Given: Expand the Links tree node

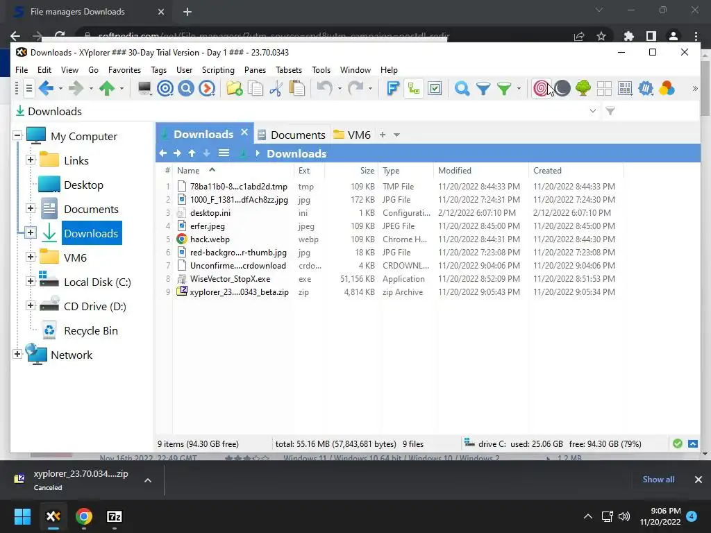Looking at the screenshot, I should 31,160.
